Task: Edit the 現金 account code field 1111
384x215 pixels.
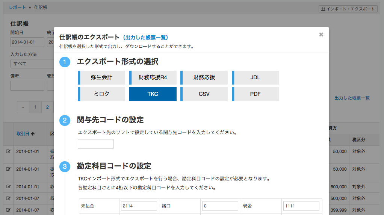Action: pos(301,206)
